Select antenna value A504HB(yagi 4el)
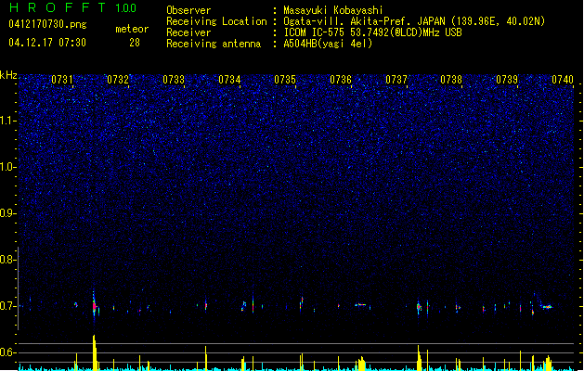584x371 pixels. click(x=328, y=44)
